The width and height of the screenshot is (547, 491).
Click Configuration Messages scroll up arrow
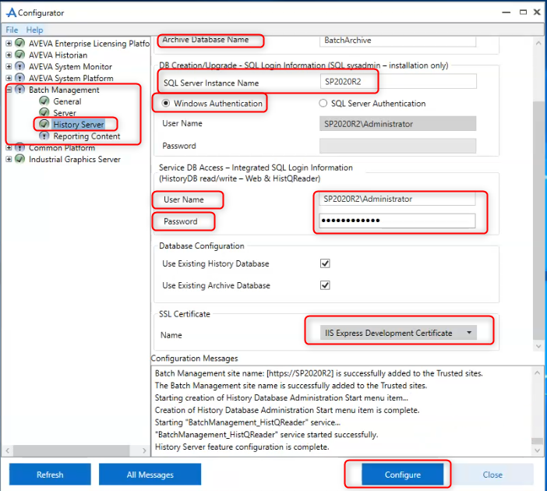537,373
